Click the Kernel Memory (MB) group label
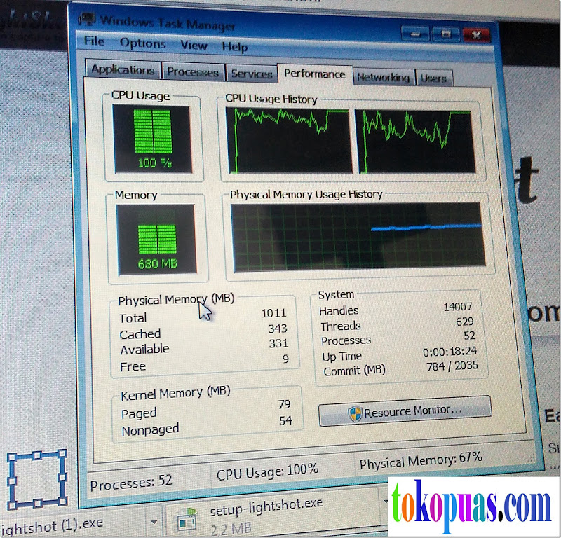 click(175, 393)
